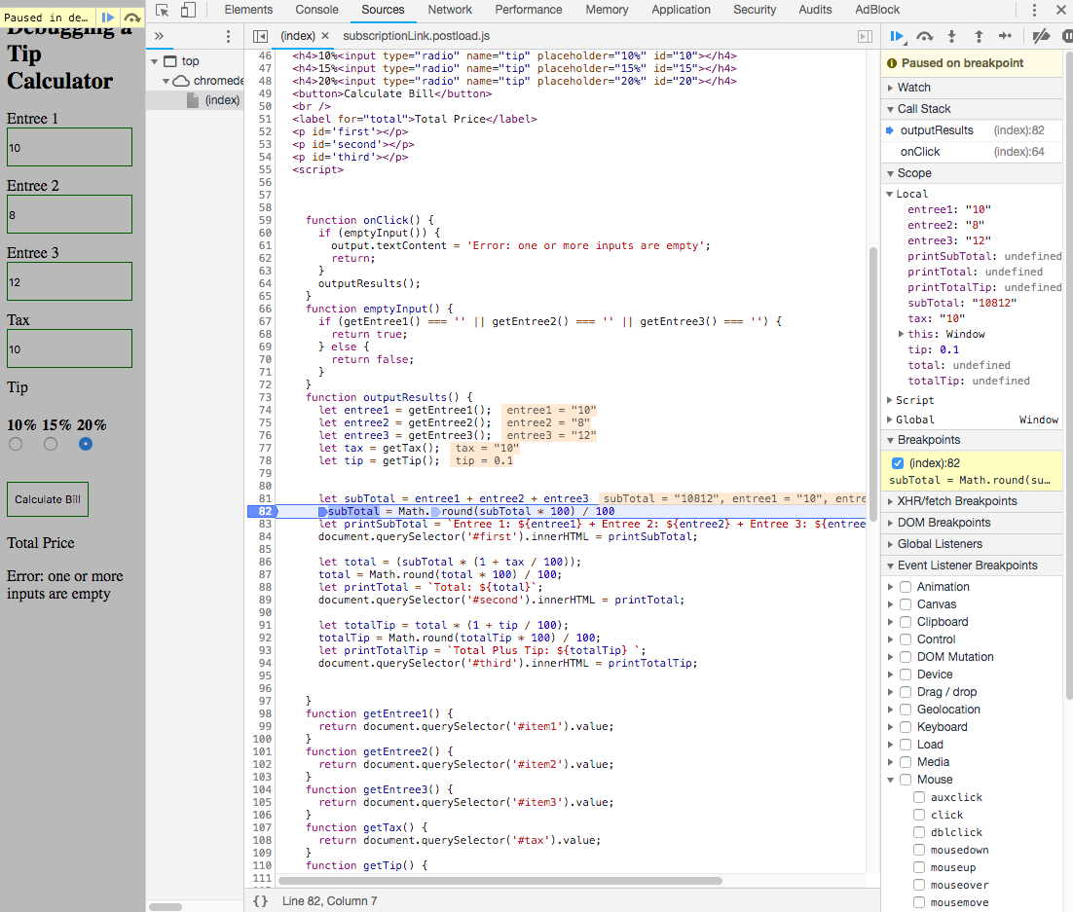Expand the Mouse event listener category
The width and height of the screenshot is (1073, 912).
click(x=889, y=779)
